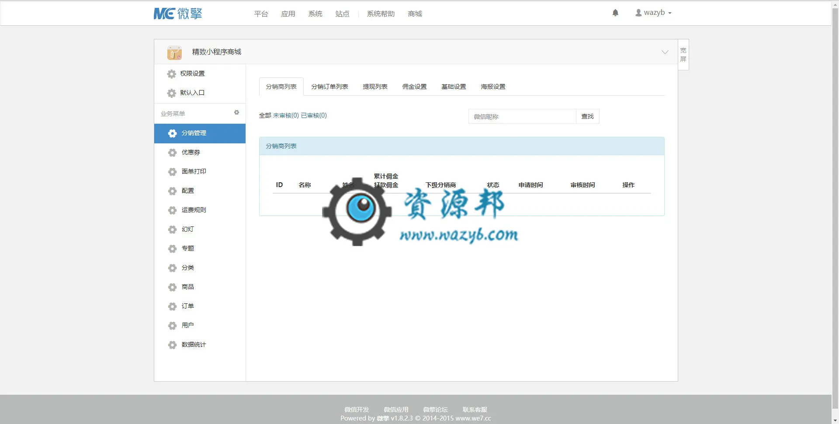Click the 状态 column header
This screenshot has height=424, width=839.
click(493, 185)
